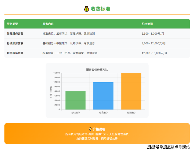Select the 价格范围 column header

[x=147, y=24]
